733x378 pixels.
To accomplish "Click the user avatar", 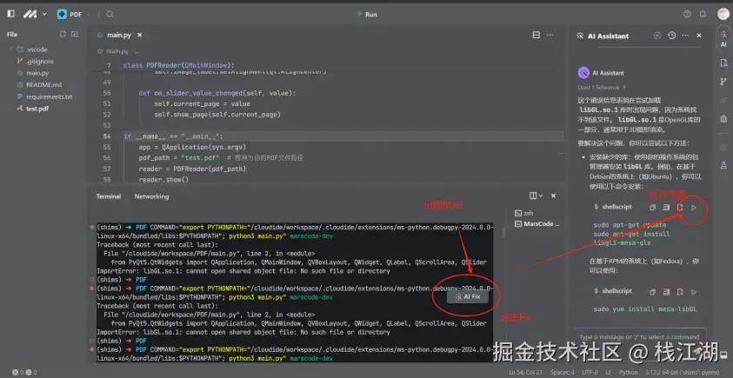I will click(x=723, y=14).
